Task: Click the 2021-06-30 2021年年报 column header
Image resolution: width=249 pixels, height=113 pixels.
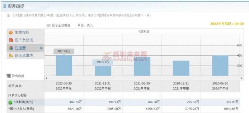Action: (142, 86)
